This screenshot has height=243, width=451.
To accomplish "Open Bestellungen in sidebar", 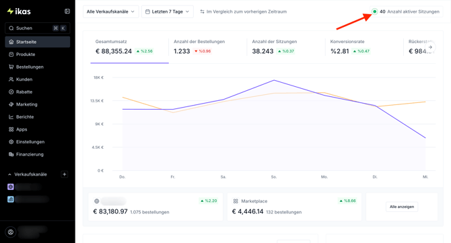I will coord(38,67).
